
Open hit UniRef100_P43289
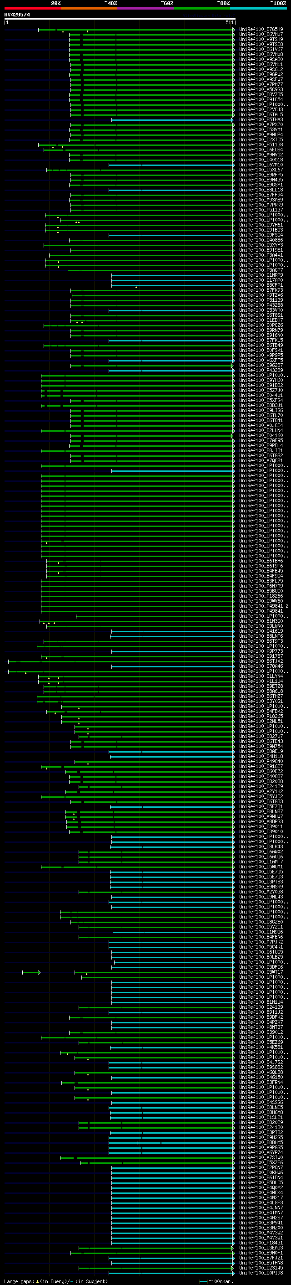(x=261, y=370)
